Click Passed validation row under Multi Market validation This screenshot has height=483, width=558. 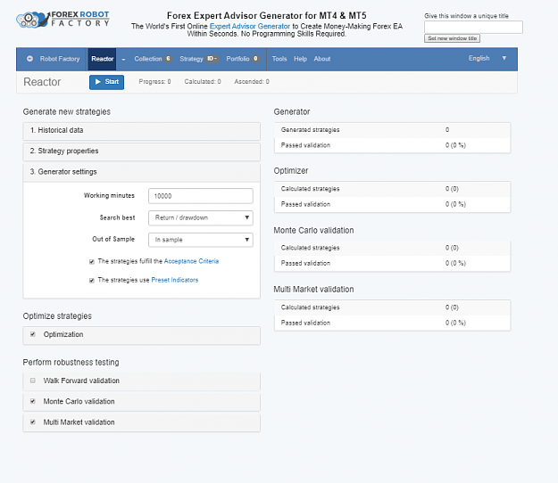(x=392, y=323)
